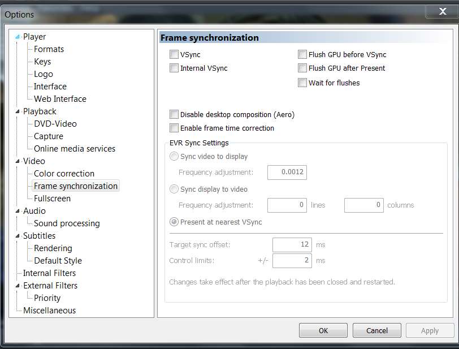
Task: Click Target sync offset field
Action: coord(292,245)
